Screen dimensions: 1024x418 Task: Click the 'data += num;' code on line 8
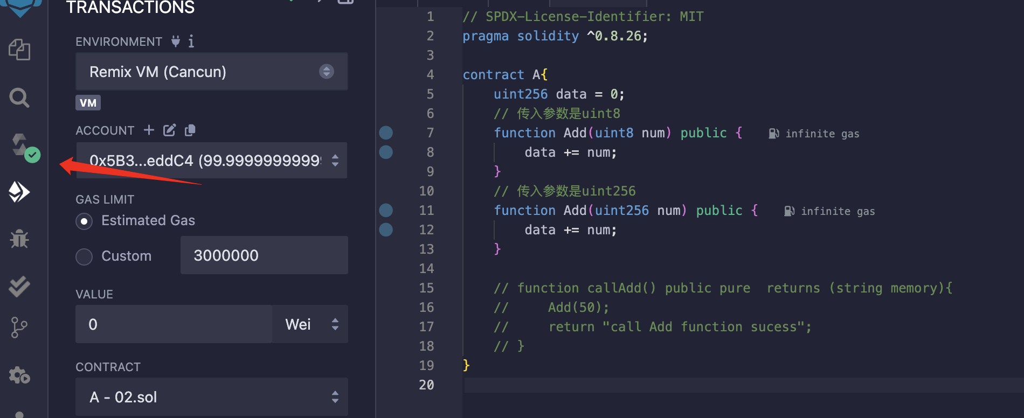coord(571,152)
